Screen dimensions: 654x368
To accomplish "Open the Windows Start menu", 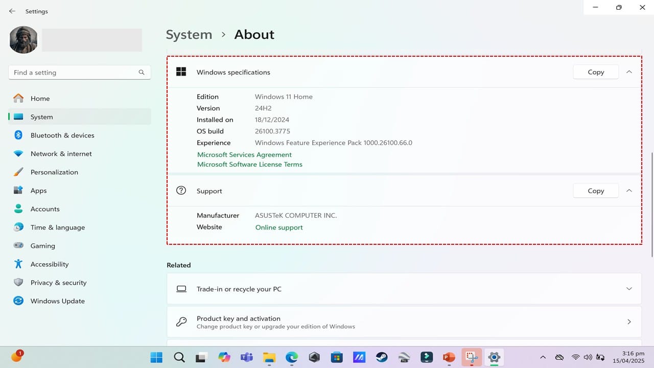I will (x=156, y=357).
